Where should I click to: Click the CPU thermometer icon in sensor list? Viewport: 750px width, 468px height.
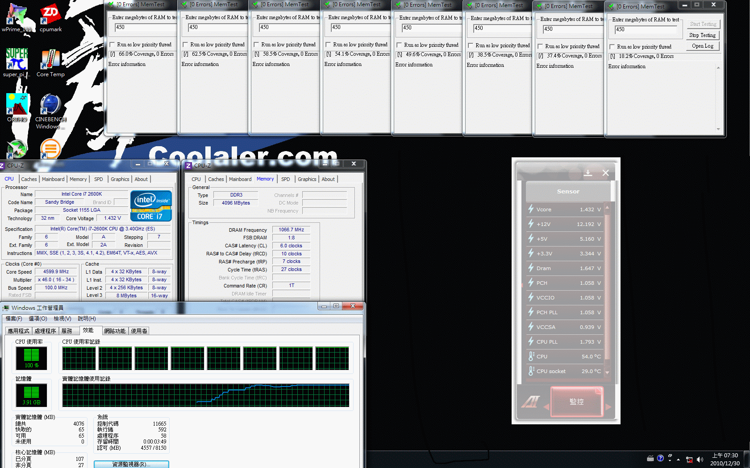pos(531,356)
